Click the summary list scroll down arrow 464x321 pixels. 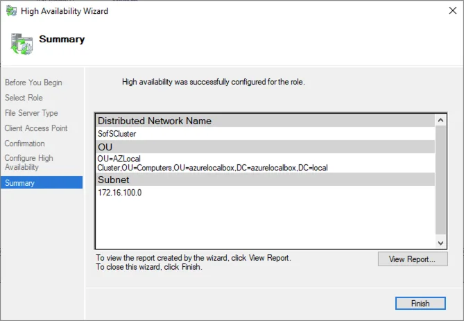tap(441, 243)
